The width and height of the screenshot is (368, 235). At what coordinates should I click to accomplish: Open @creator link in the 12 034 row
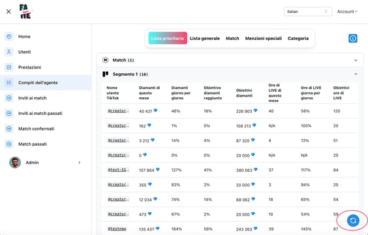[118, 199]
